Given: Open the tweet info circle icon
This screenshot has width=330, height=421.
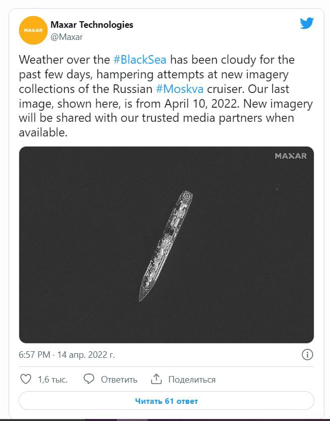Looking at the screenshot, I should (307, 355).
